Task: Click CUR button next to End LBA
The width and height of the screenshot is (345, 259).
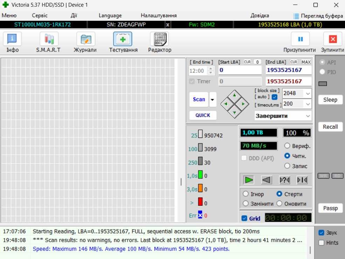Action: [294, 62]
